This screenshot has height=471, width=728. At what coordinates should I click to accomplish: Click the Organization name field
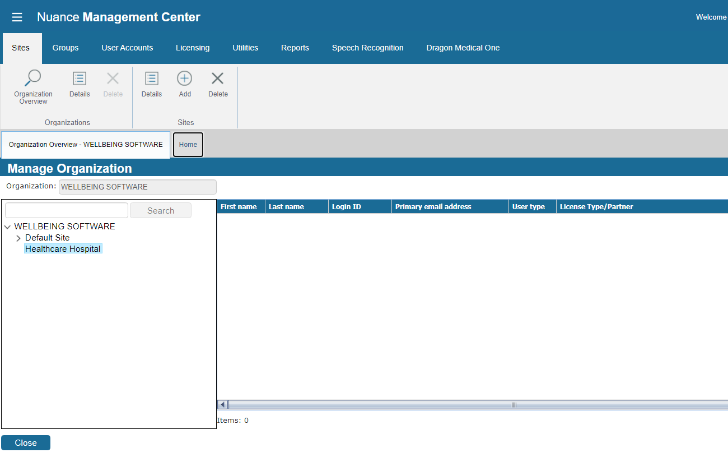click(138, 187)
